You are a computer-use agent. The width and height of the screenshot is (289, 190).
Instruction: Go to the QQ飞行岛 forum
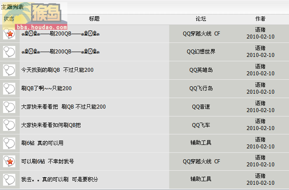pyautogui.click(x=201, y=88)
